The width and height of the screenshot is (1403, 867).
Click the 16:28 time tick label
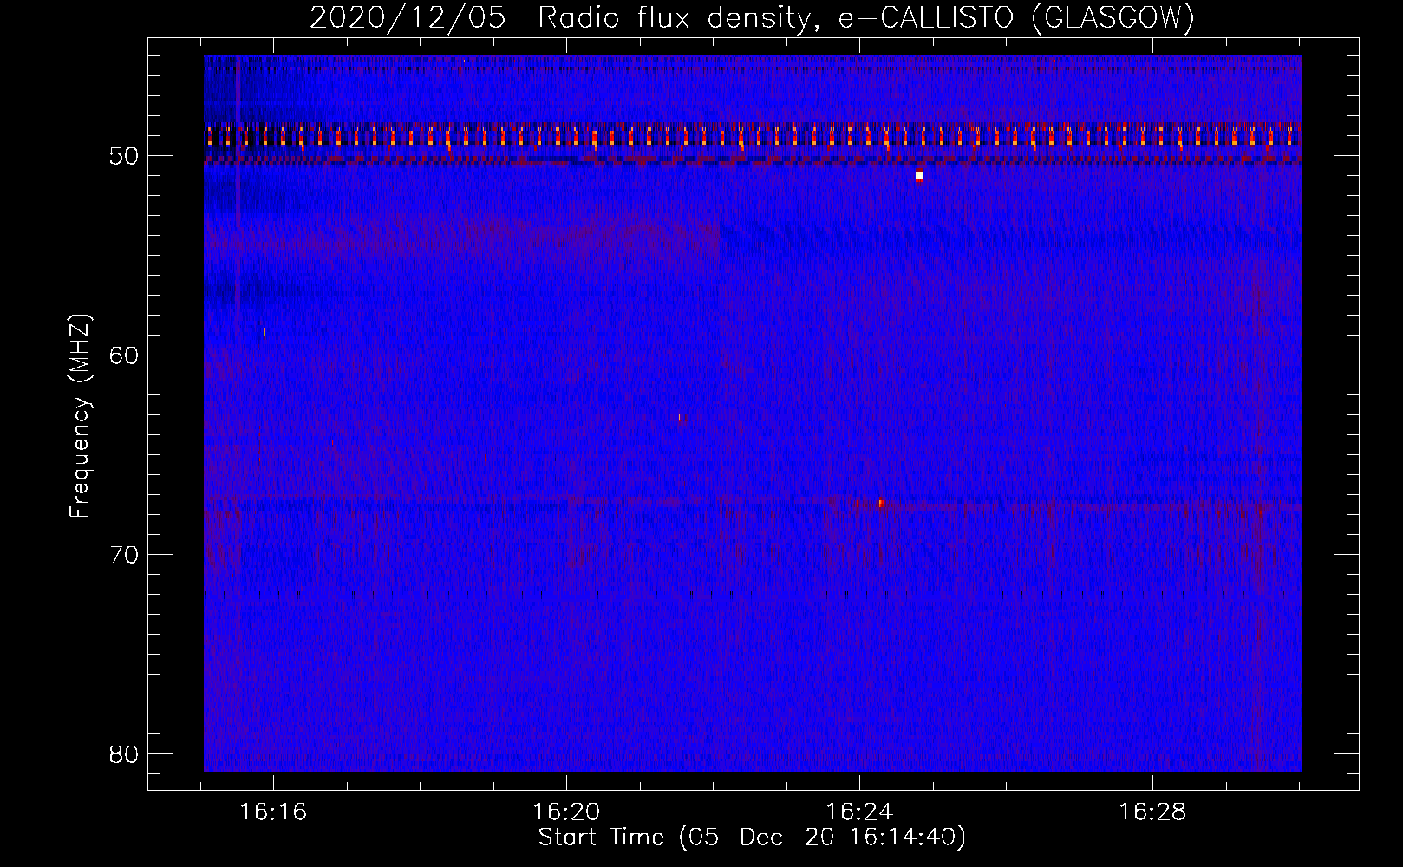click(1152, 812)
